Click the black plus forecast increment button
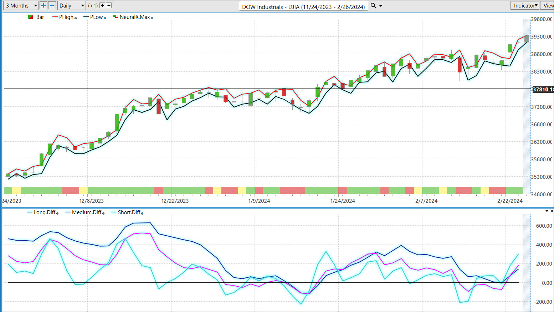This screenshot has width=554, height=312. tap(102, 5)
